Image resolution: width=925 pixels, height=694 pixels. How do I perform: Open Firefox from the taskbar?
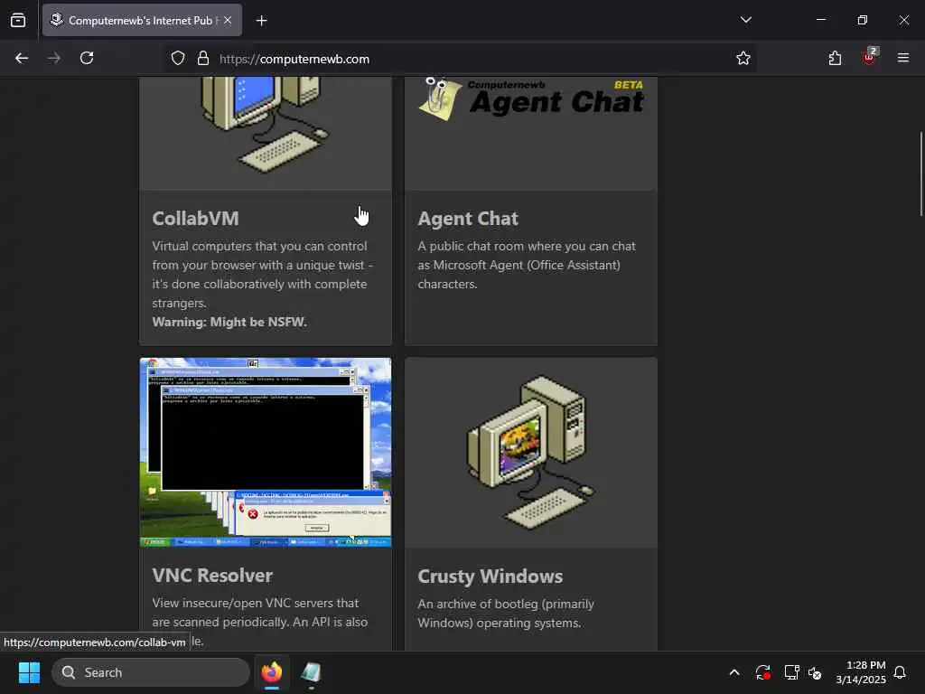[272, 672]
